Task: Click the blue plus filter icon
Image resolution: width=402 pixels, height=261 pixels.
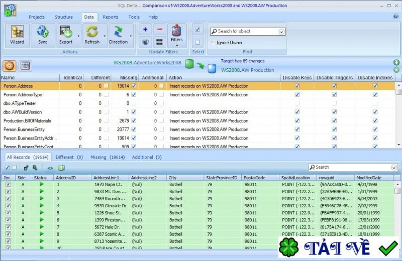Action: coord(145,30)
